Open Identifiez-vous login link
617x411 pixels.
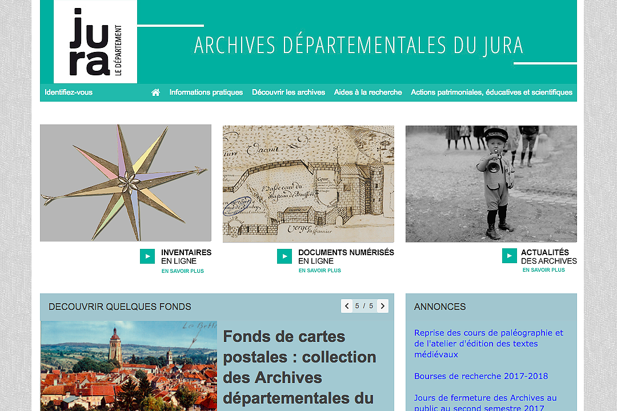[69, 92]
